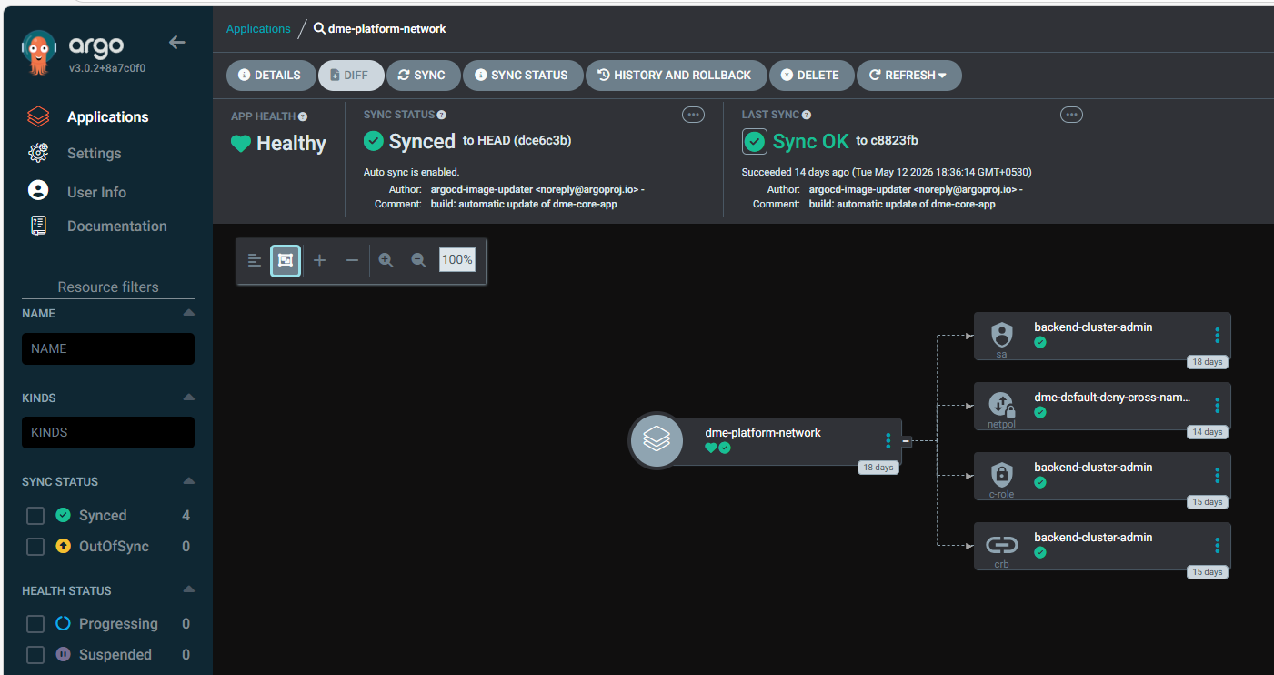1274x675 pixels.
Task: Open SYNC STATUS button
Action: (x=522, y=76)
